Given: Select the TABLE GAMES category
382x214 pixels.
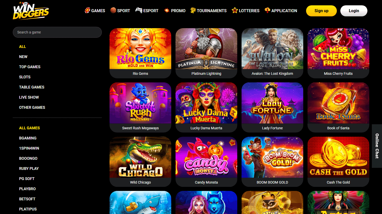Looking at the screenshot, I should pos(32,87).
